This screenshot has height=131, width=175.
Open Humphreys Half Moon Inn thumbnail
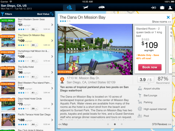click(8, 56)
